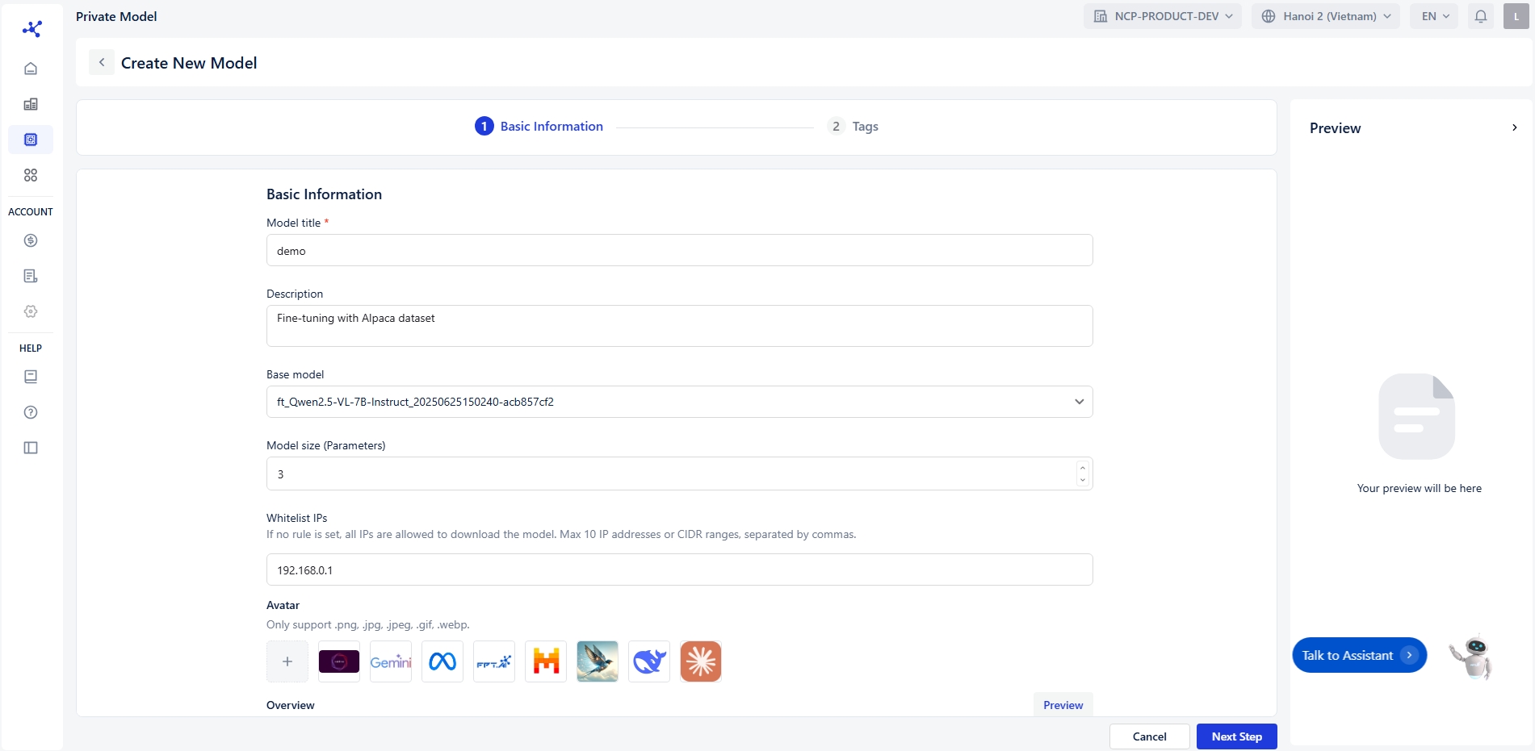Click the four-circles apps icon in sidebar
Viewport: 1535px width, 751px height.
[31, 175]
